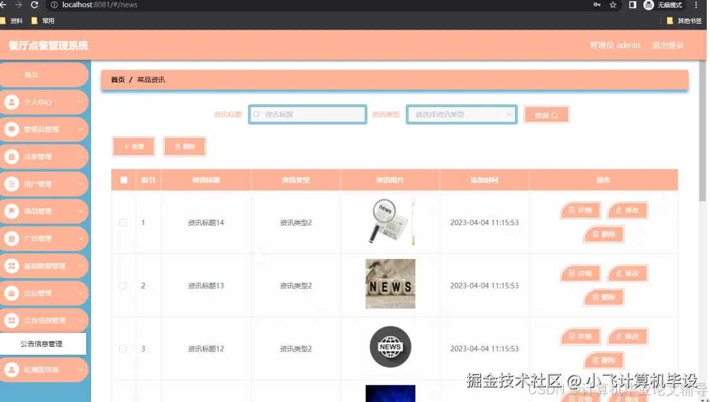The height and width of the screenshot is (402, 710).
Task: Click 管理员 admin in the header
Action: [x=615, y=46]
